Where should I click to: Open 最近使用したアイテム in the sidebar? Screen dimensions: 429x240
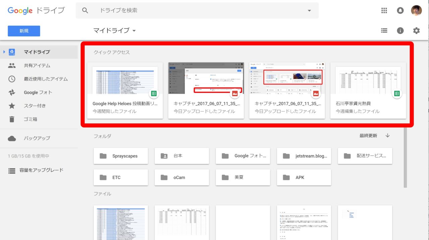click(46, 79)
